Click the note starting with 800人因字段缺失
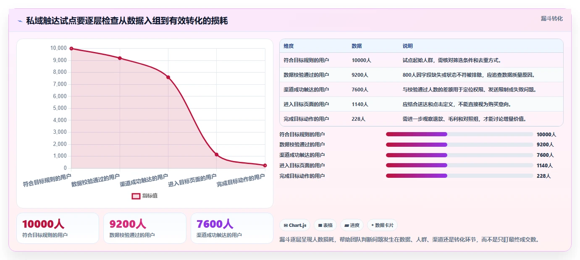The image size is (580, 260). pyautogui.click(x=469, y=75)
